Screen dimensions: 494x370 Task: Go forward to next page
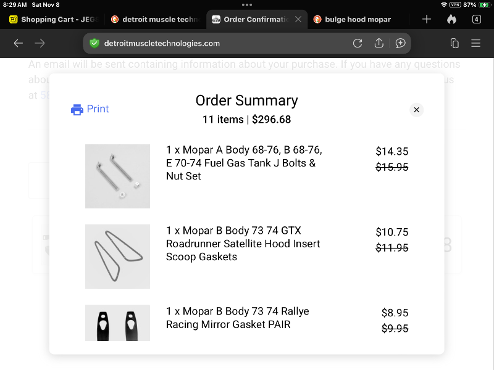pos(40,43)
